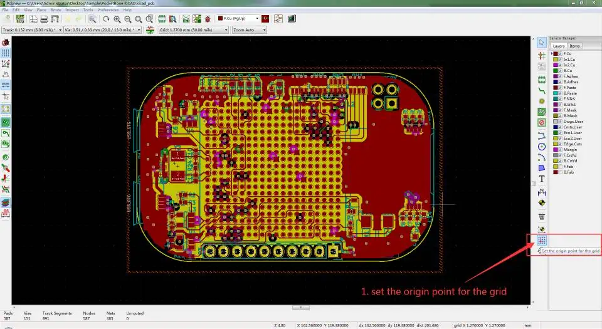Switch to the Items tab
602x329 pixels.
[574, 46]
